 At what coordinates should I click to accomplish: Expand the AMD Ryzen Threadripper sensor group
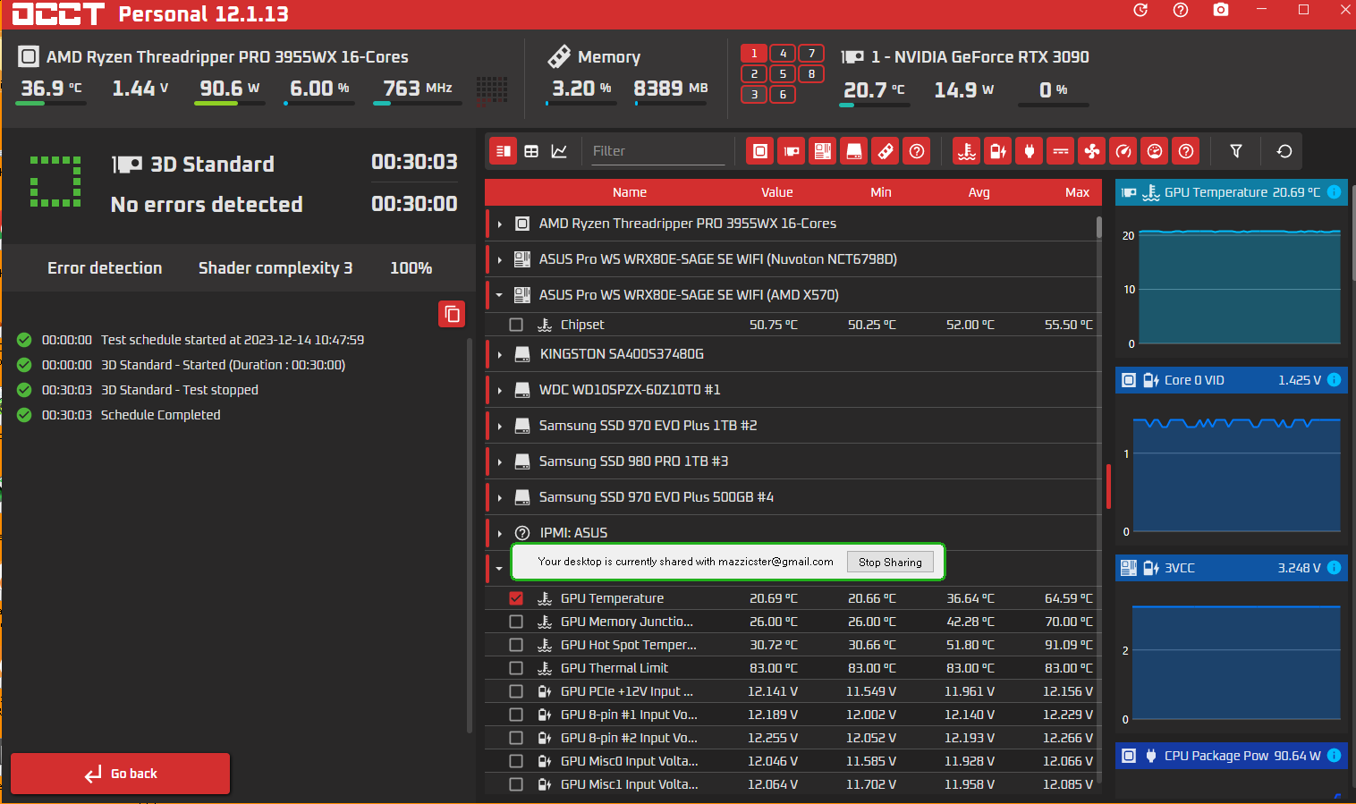point(499,224)
